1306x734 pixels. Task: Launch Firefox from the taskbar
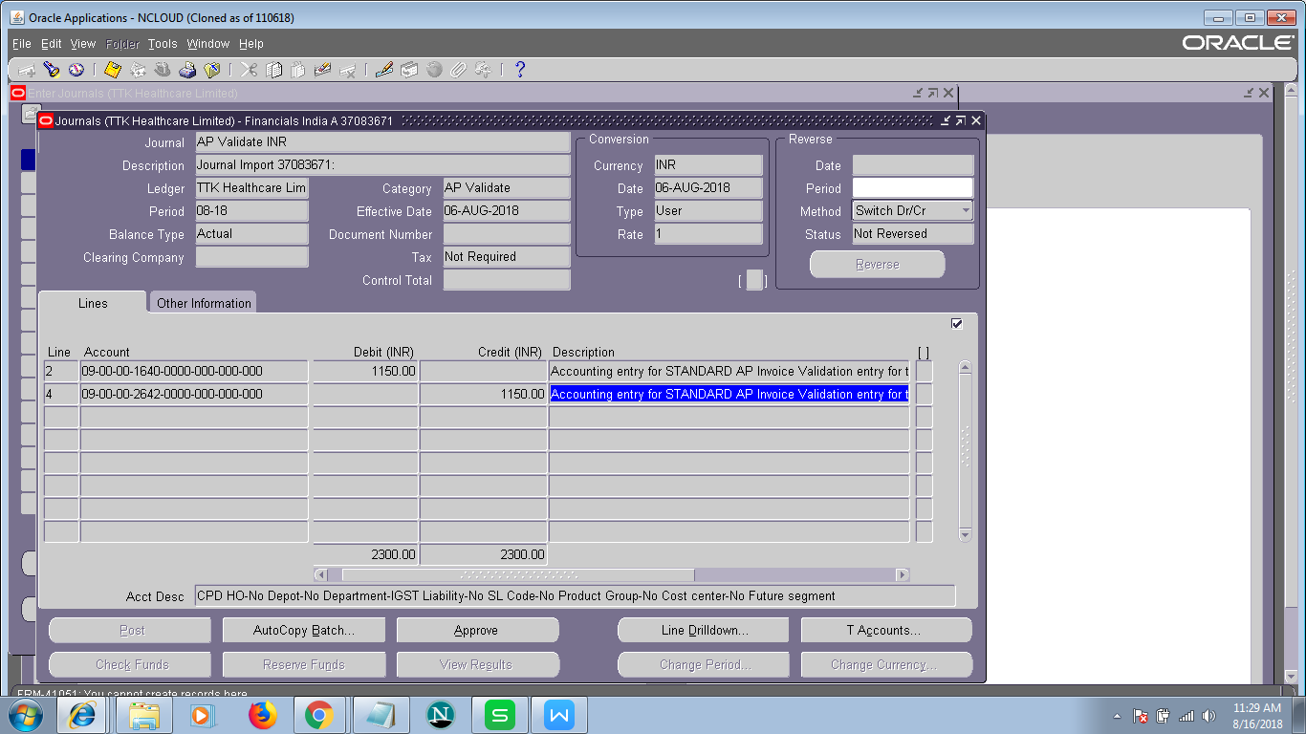262,715
